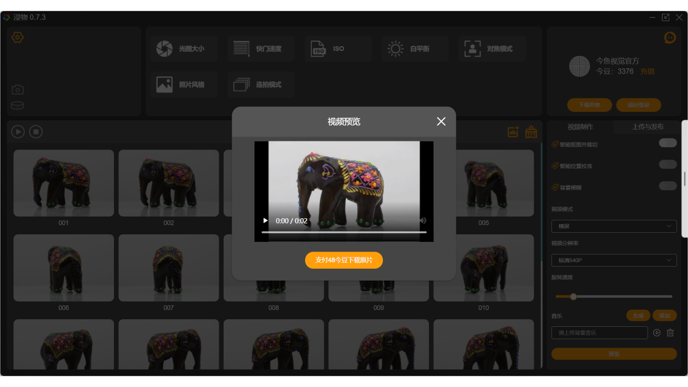Screen dimensions: 688x387
Task: Enable 背景模糊 background blur switch
Action: click(x=668, y=186)
